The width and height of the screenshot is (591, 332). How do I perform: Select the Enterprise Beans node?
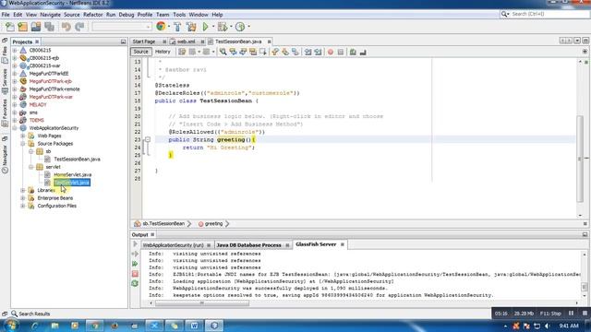click(55, 198)
